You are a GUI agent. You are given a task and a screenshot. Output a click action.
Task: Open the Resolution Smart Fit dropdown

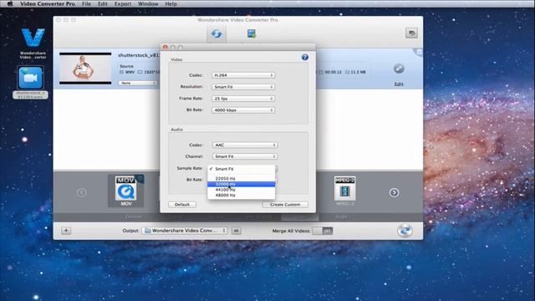[243, 87]
